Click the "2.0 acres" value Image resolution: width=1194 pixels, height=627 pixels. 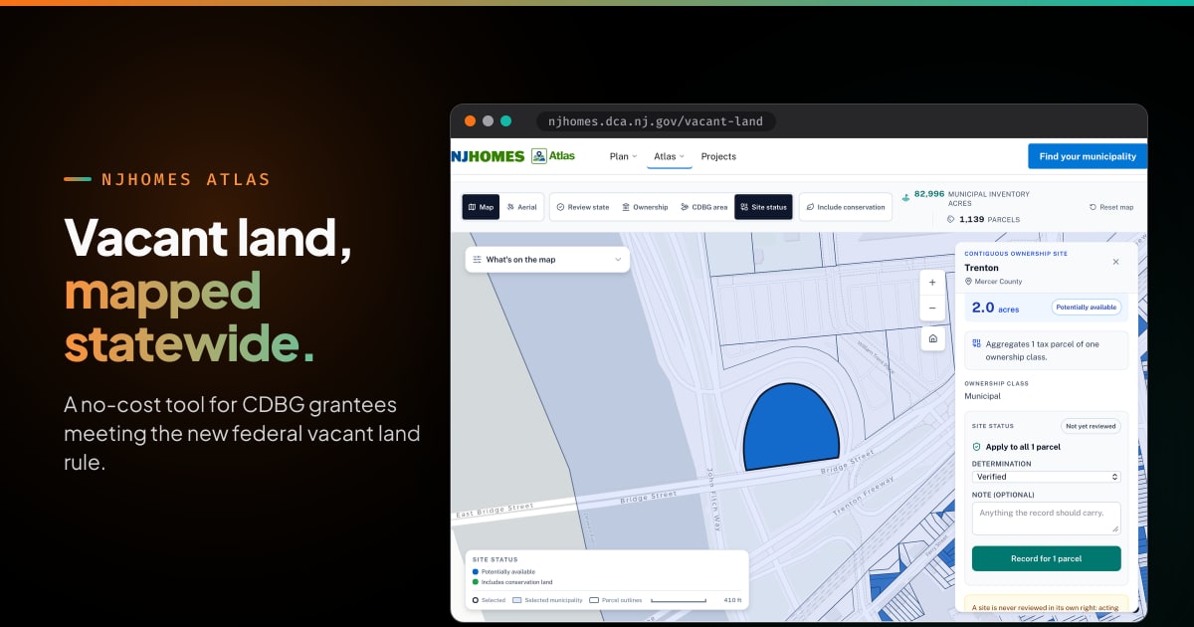(x=995, y=309)
